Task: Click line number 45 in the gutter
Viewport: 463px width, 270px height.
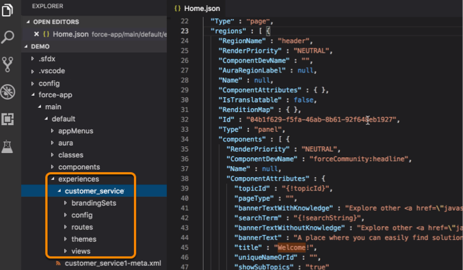Action: [185, 247]
